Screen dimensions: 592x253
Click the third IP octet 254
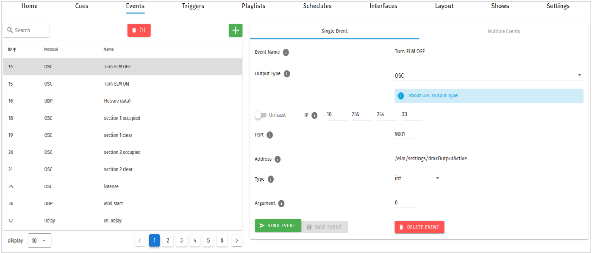[387, 115]
